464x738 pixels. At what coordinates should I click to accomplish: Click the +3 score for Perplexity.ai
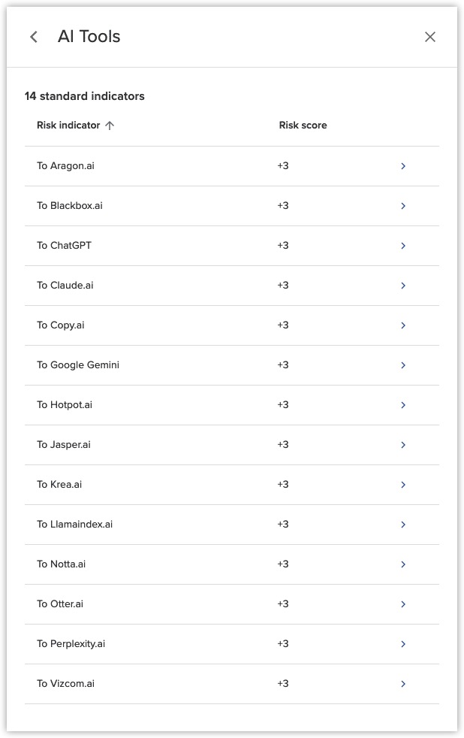pyautogui.click(x=283, y=644)
